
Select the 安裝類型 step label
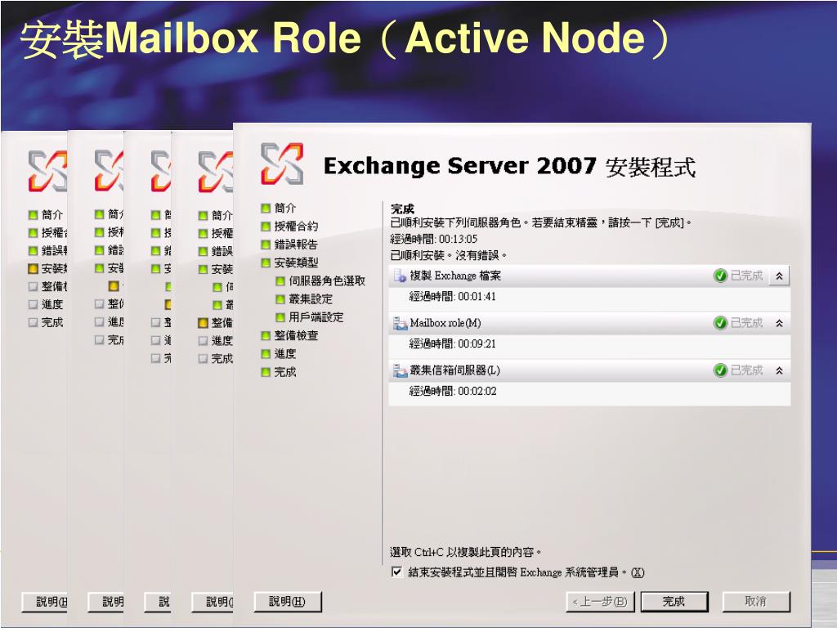[x=296, y=262]
